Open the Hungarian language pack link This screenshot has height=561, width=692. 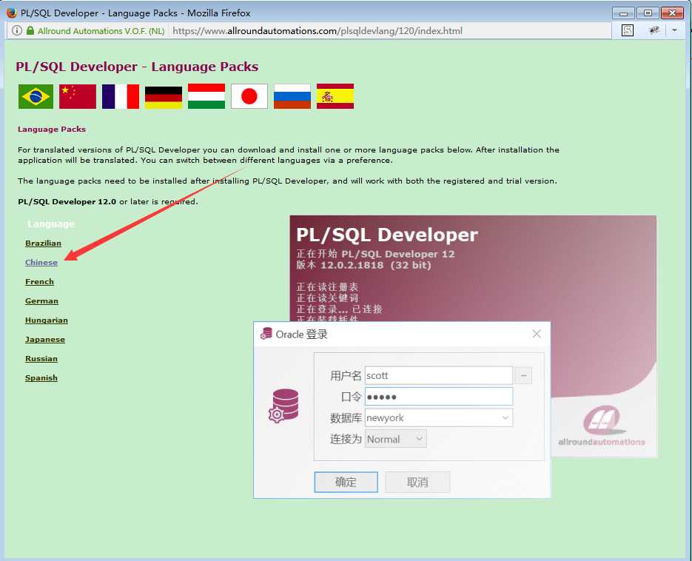(x=47, y=320)
